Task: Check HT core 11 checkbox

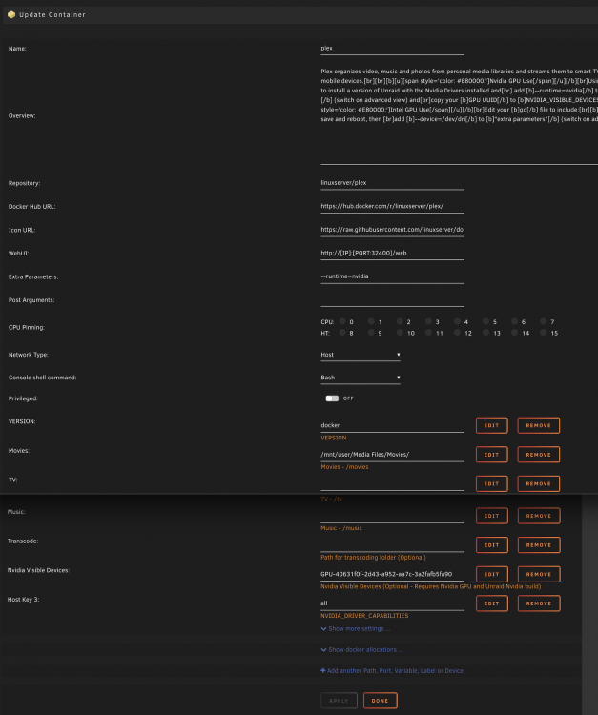Action: [x=429, y=333]
